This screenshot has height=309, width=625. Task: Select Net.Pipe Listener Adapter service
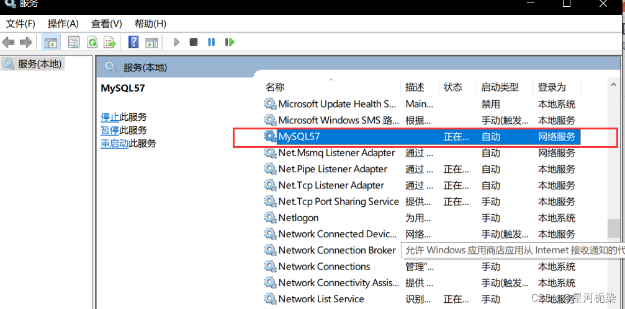[333, 169]
